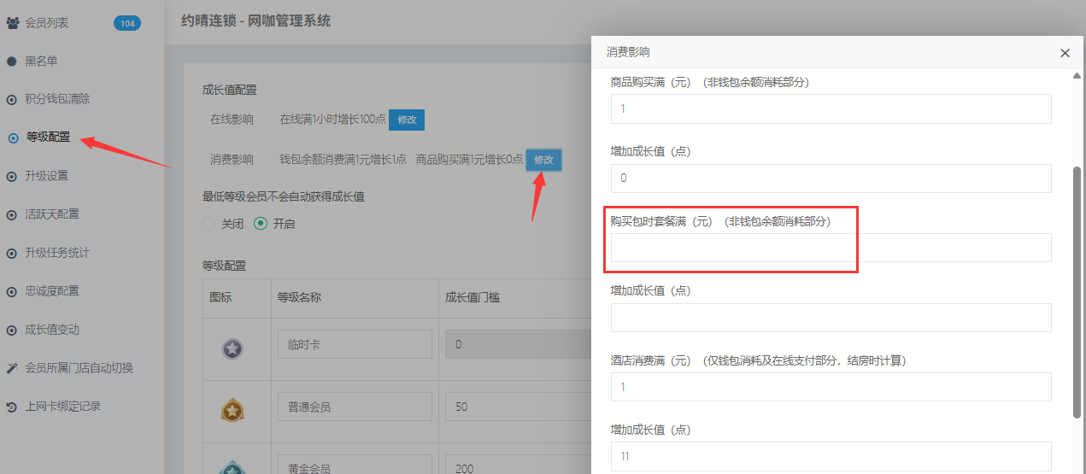Viewport: 1086px width, 474px height.
Task: Click the history icon beside 上网卡绑定记录
Action: [12, 407]
